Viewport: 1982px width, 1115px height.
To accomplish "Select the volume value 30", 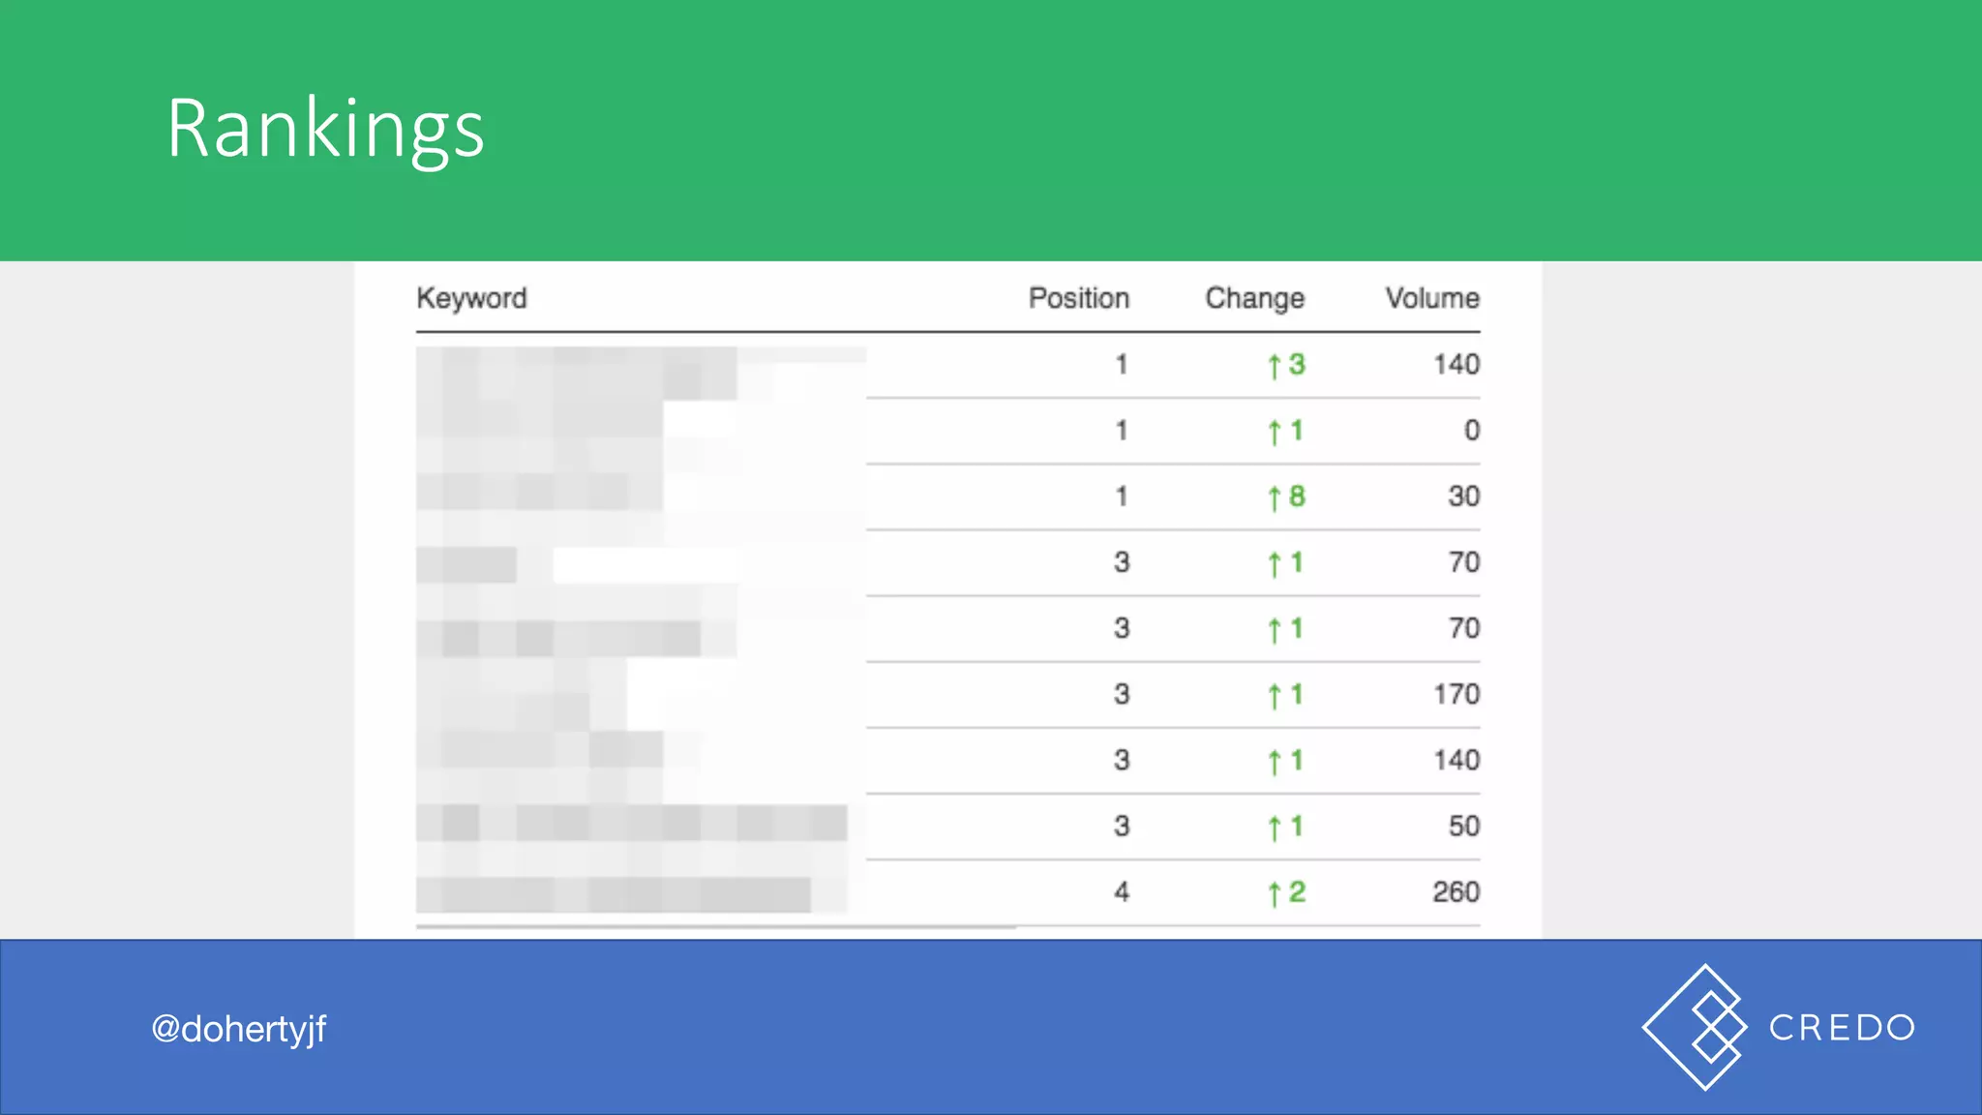I will pos(1463,497).
